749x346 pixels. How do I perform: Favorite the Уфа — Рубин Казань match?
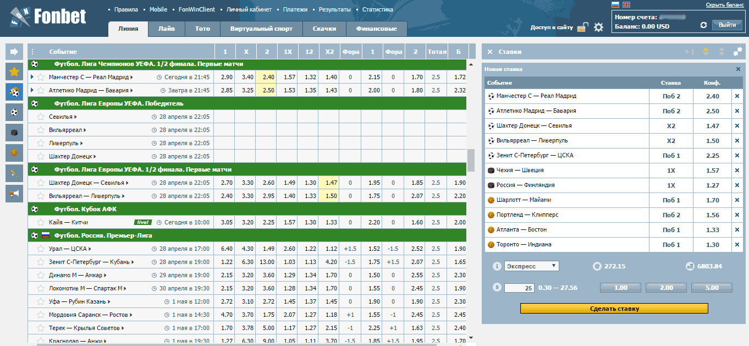pos(40,301)
